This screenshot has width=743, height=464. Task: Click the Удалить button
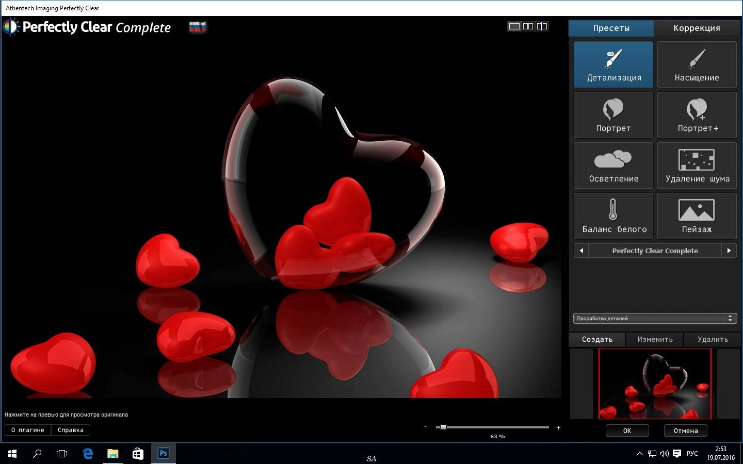pos(713,339)
